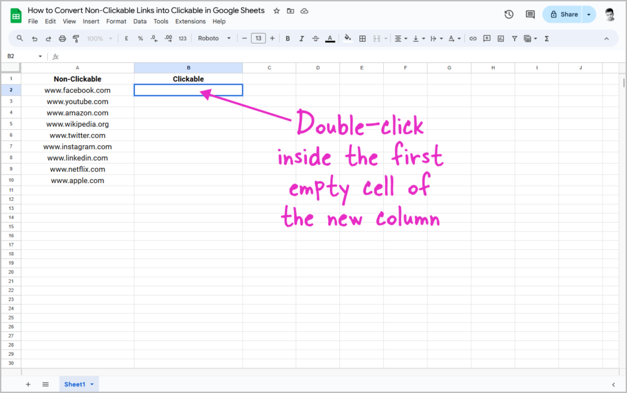
Task: Expand the Name Box B2 dropdown arrow
Action: 40,56
